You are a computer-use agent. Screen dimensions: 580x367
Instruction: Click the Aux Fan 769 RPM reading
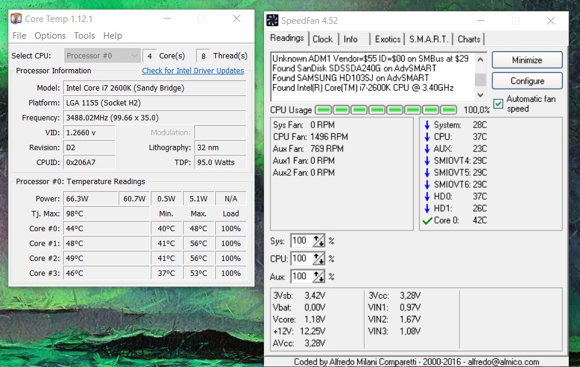[308, 148]
